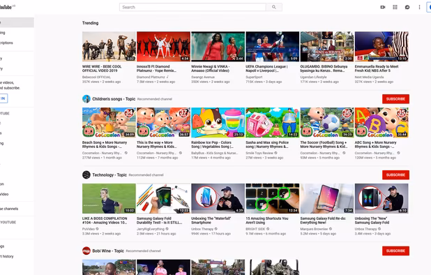The width and height of the screenshot is (431, 275).
Task: Play the Unboxing Waterfall Smartphone thumbnail
Action: [218, 198]
